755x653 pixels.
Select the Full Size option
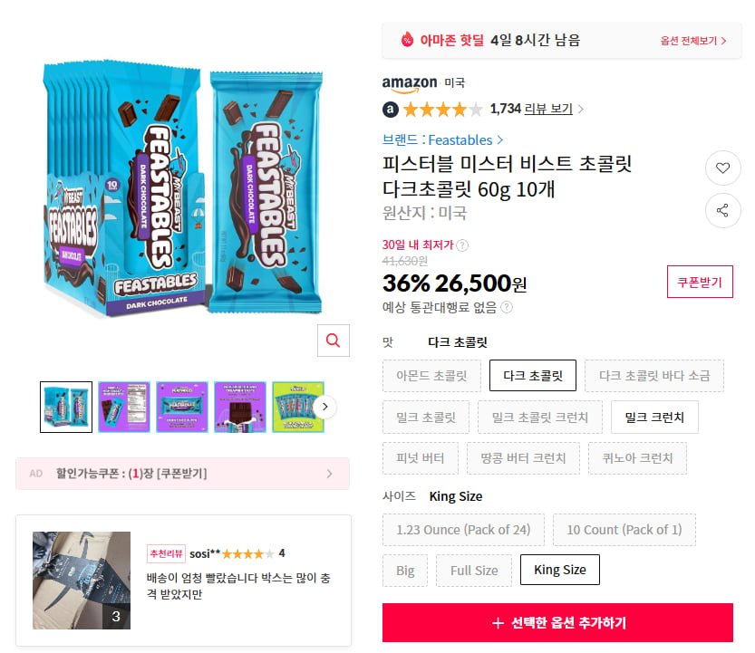tap(474, 571)
